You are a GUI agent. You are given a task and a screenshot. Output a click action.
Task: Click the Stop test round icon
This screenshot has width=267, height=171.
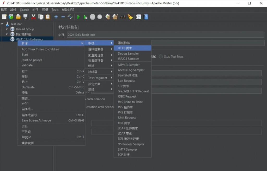tap(93, 17)
